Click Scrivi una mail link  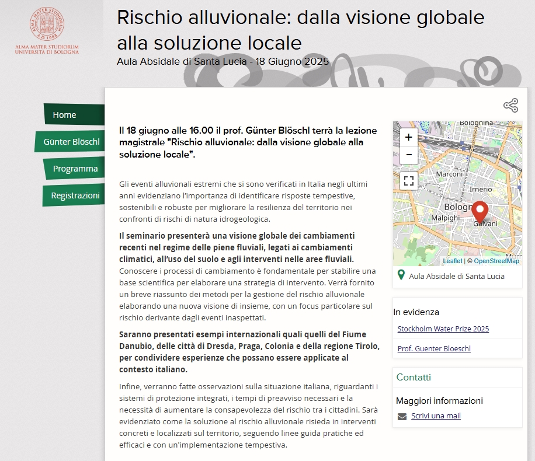click(436, 415)
